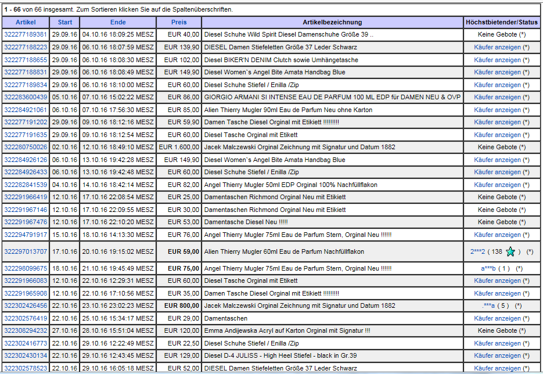Open article number 322277188223
Screen dimensions: 543x374
pyautogui.click(x=26, y=47)
